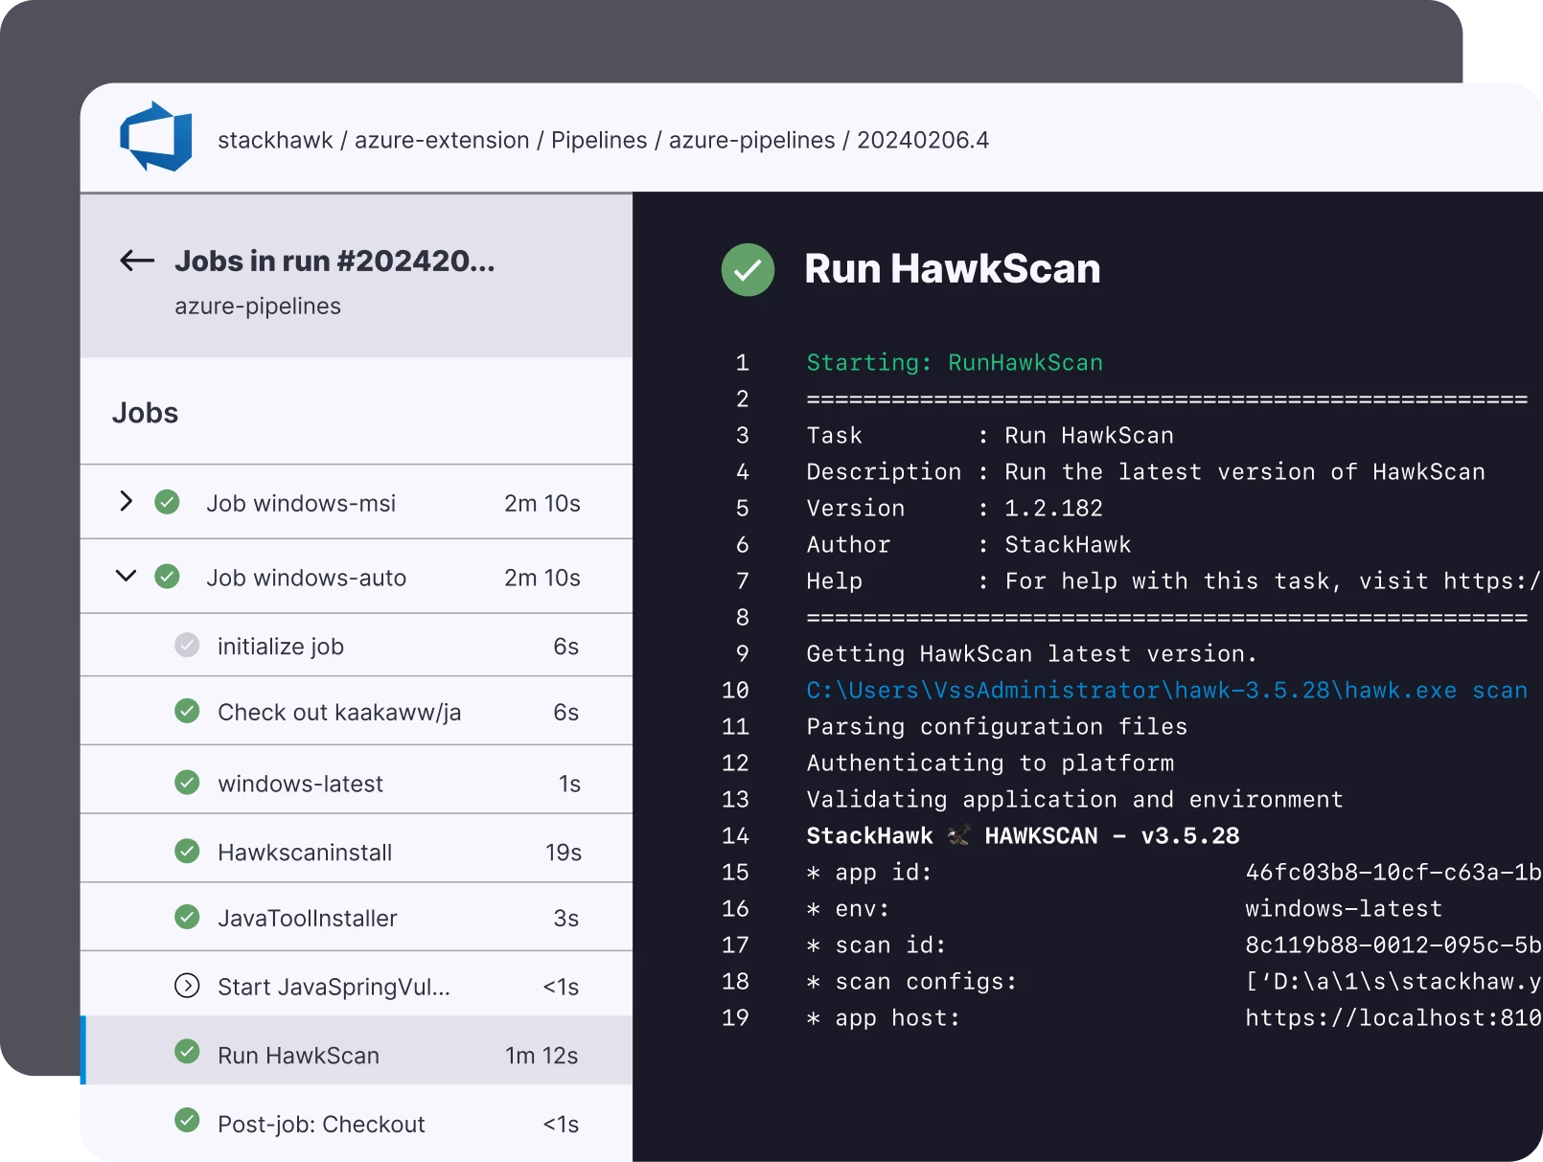Image resolution: width=1543 pixels, height=1162 pixels.
Task: Select the Check out kaakaww/ja step
Action: click(x=340, y=712)
